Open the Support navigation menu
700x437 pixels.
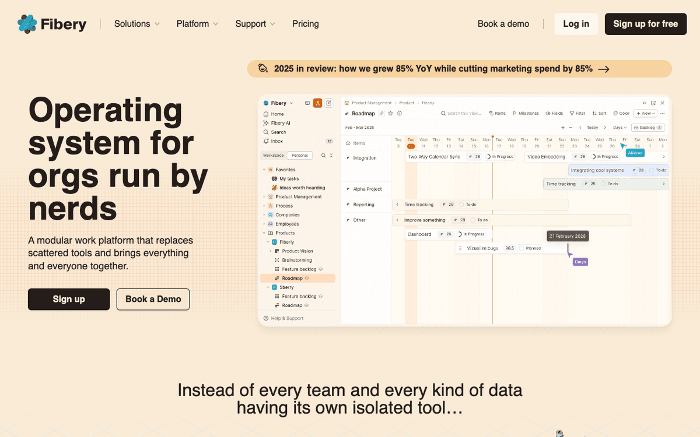(x=256, y=24)
